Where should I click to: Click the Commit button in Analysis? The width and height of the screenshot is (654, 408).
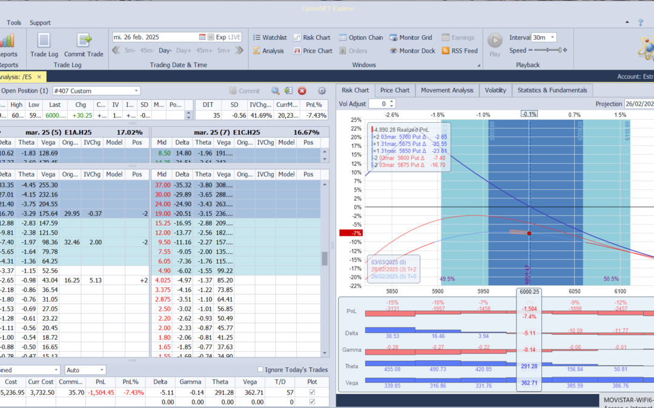245,91
